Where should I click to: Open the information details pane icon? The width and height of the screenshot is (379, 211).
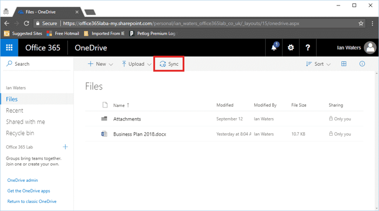point(362,64)
